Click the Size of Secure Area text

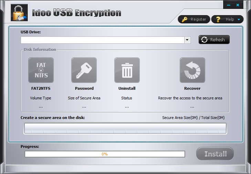click(84, 98)
